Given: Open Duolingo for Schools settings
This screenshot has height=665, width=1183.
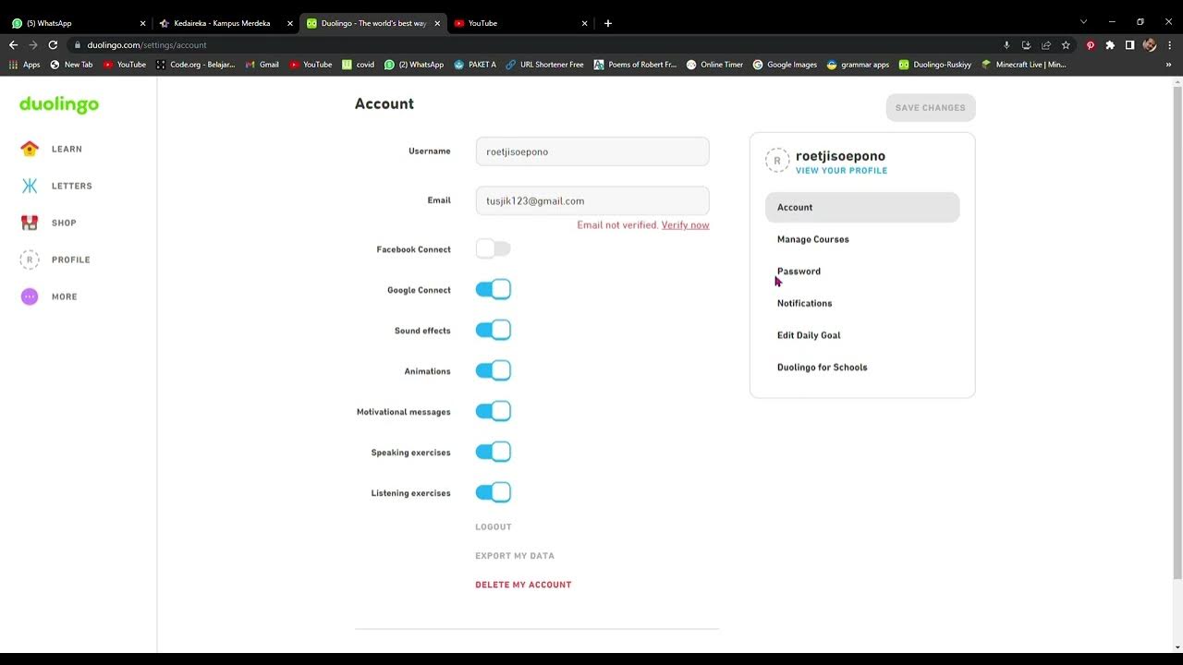Looking at the screenshot, I should click(x=822, y=368).
